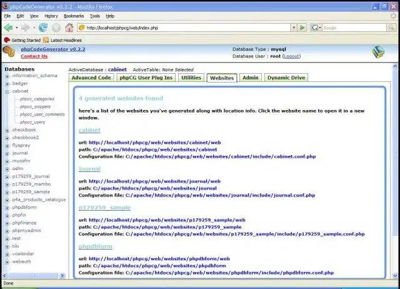Image resolution: width=400 pixels, height=289 pixels.
Task: Click the sidebar horizontal scrollbar left arrow
Action: 4,275
